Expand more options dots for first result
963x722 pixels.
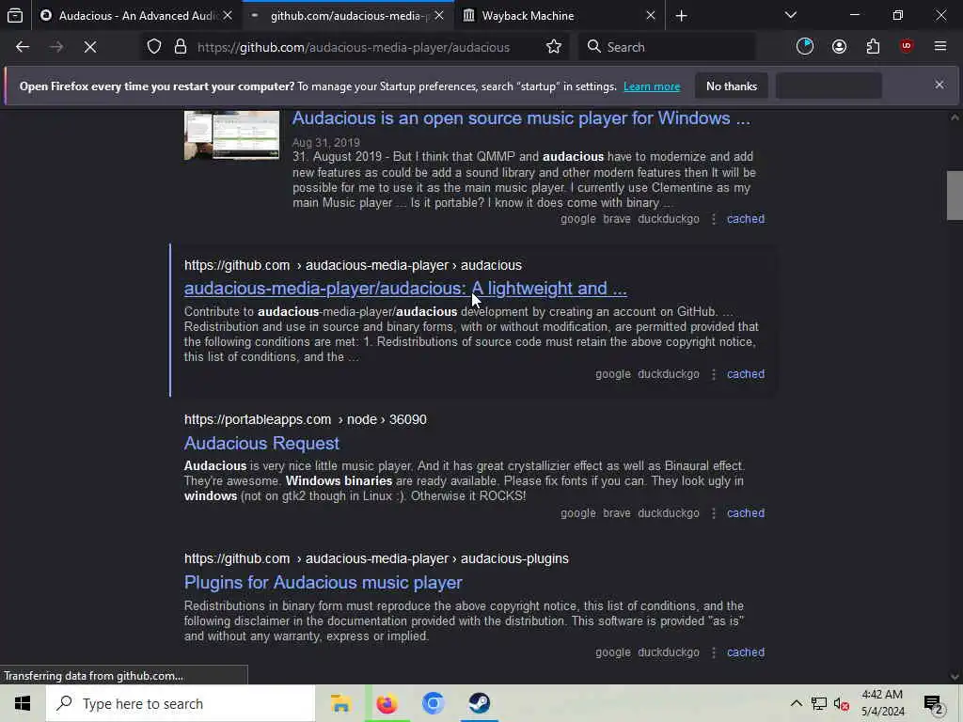pyautogui.click(x=714, y=219)
